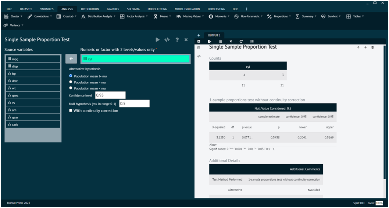Click the Confidence level input field
Image resolution: width=389 pixels, height=208 pixels.
[110, 95]
